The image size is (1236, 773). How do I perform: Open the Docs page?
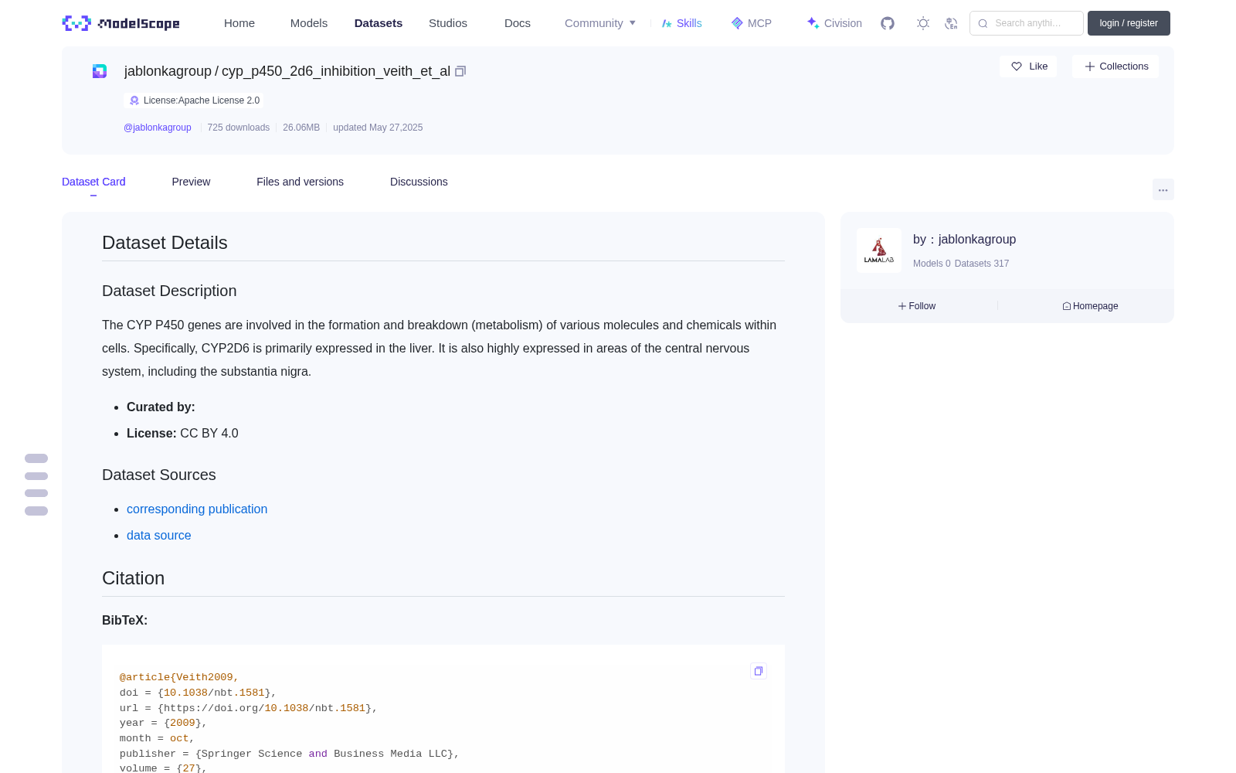click(x=518, y=23)
